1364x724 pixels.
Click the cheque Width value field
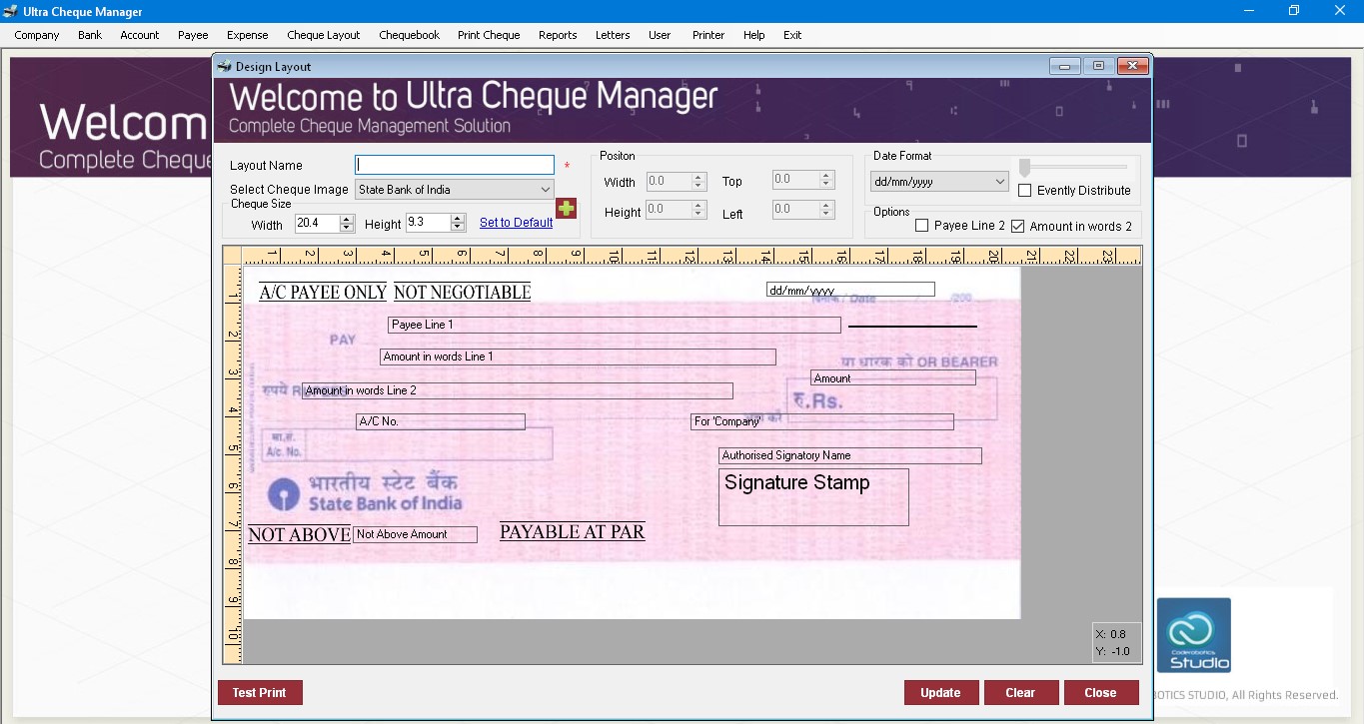(x=318, y=224)
